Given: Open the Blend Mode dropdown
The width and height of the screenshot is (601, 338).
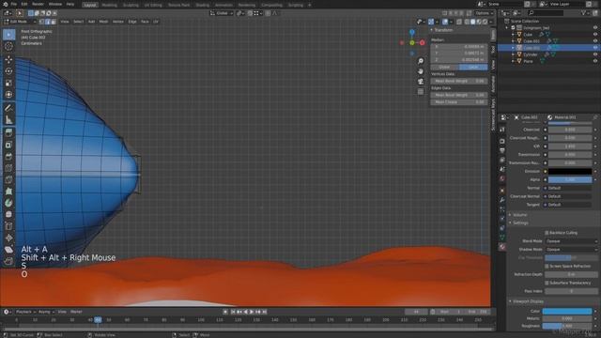Looking at the screenshot, I should (x=571, y=241).
